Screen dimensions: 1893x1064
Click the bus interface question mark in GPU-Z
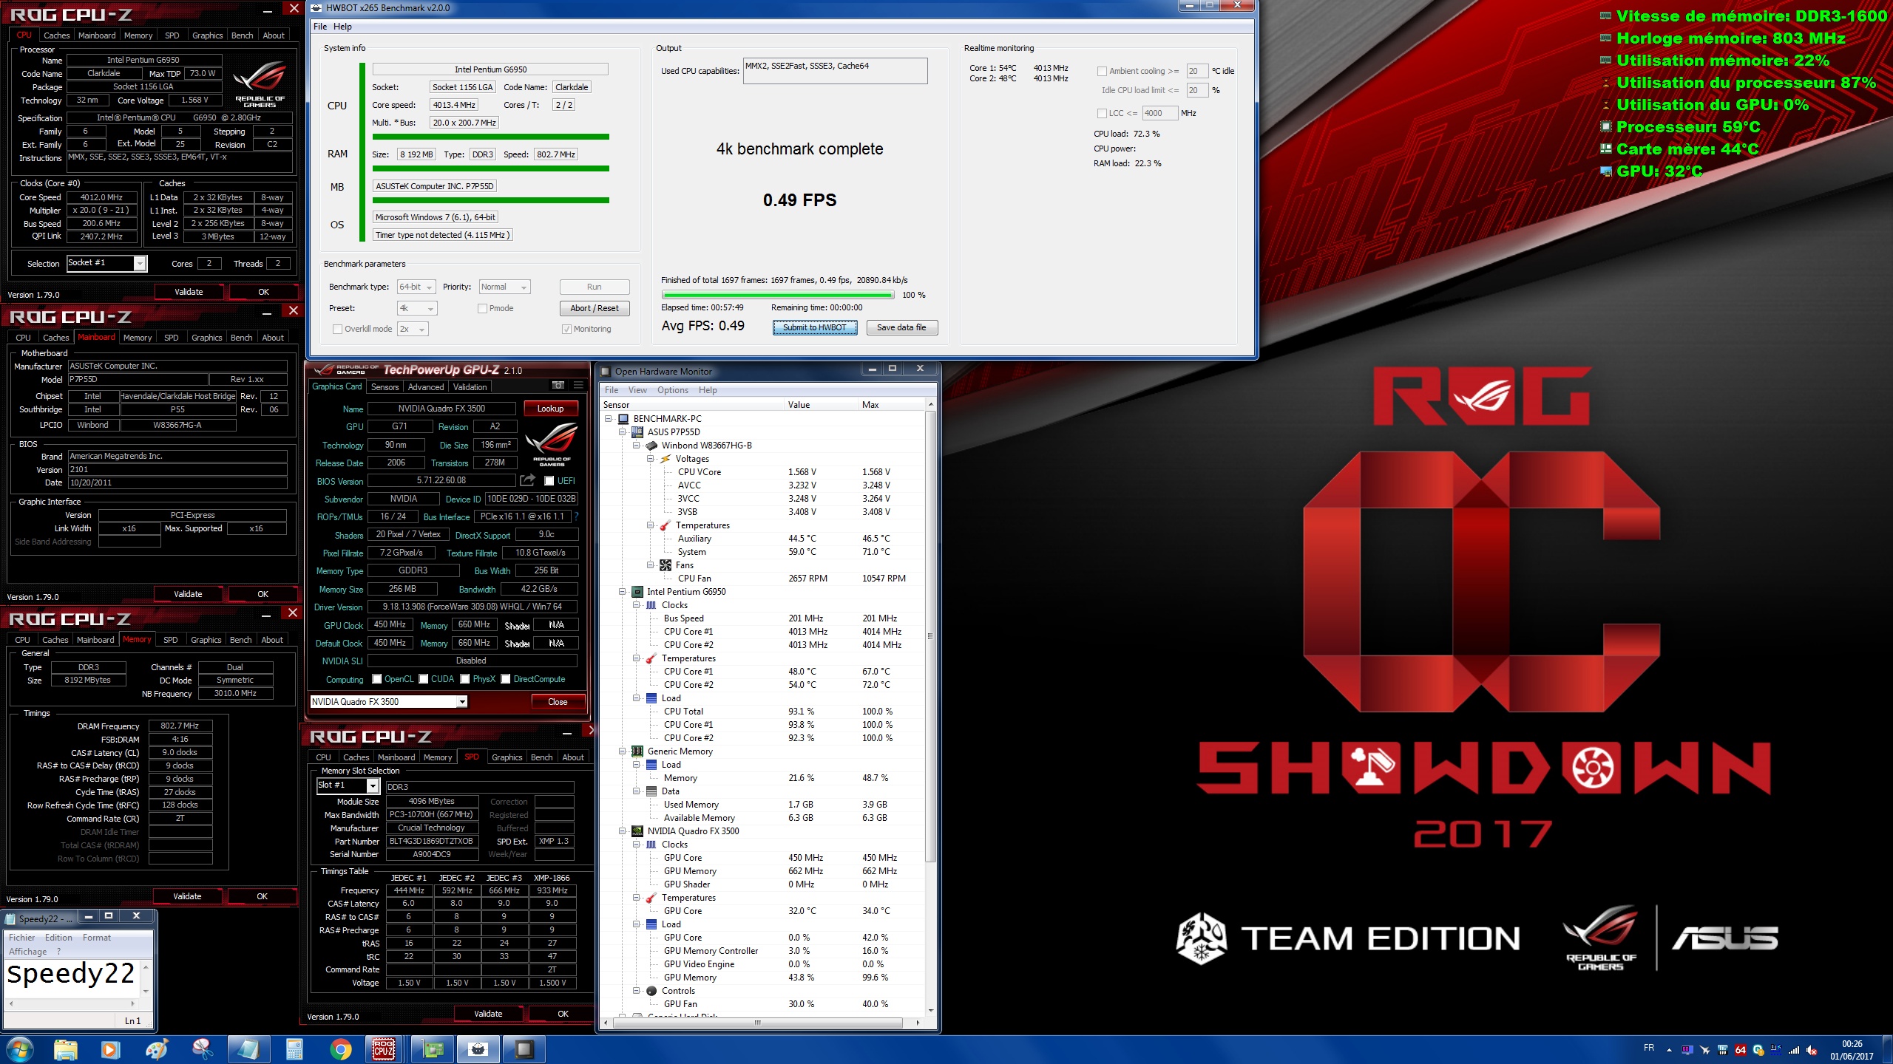coord(577,516)
